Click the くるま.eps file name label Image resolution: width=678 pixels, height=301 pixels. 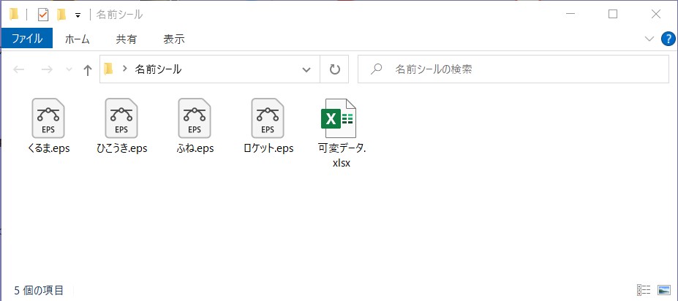tap(48, 148)
